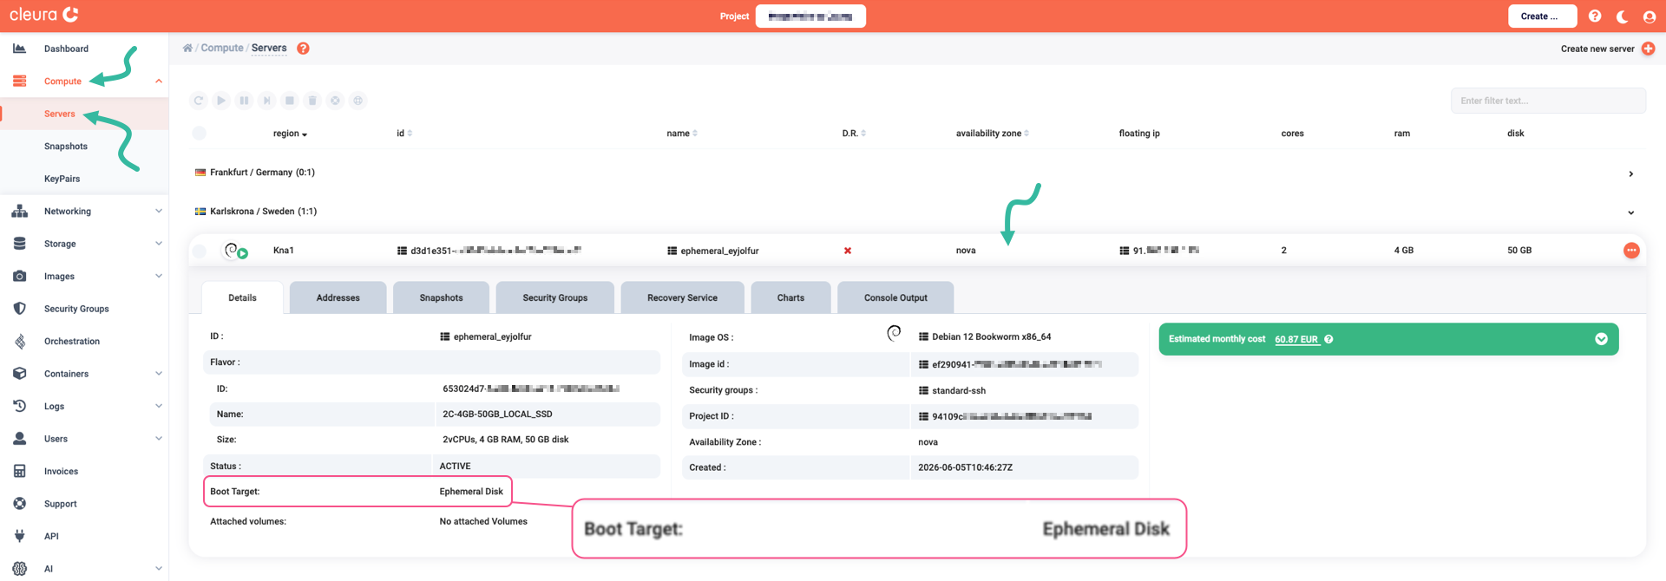Open KeyPairs in the sidebar
Viewport: 1666px width, 581px height.
(62, 179)
